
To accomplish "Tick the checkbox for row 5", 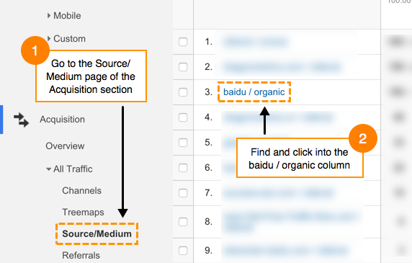I will click(183, 143).
